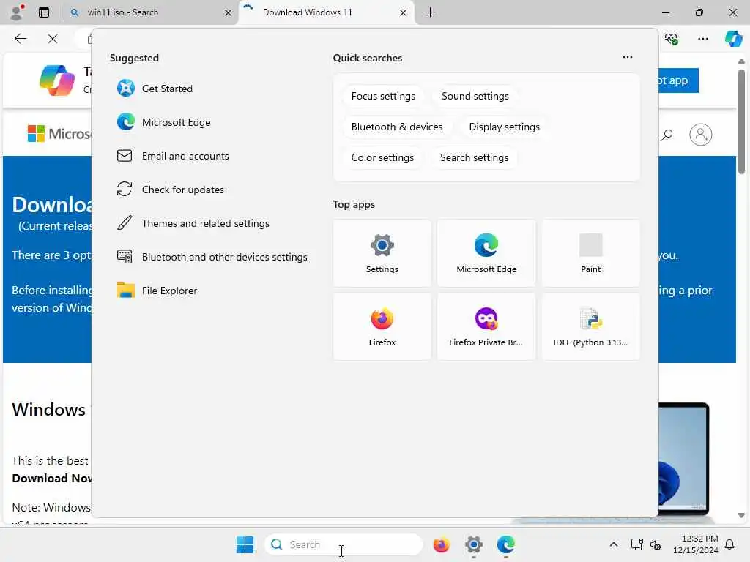Stop loading the page in Edge

coord(53,39)
